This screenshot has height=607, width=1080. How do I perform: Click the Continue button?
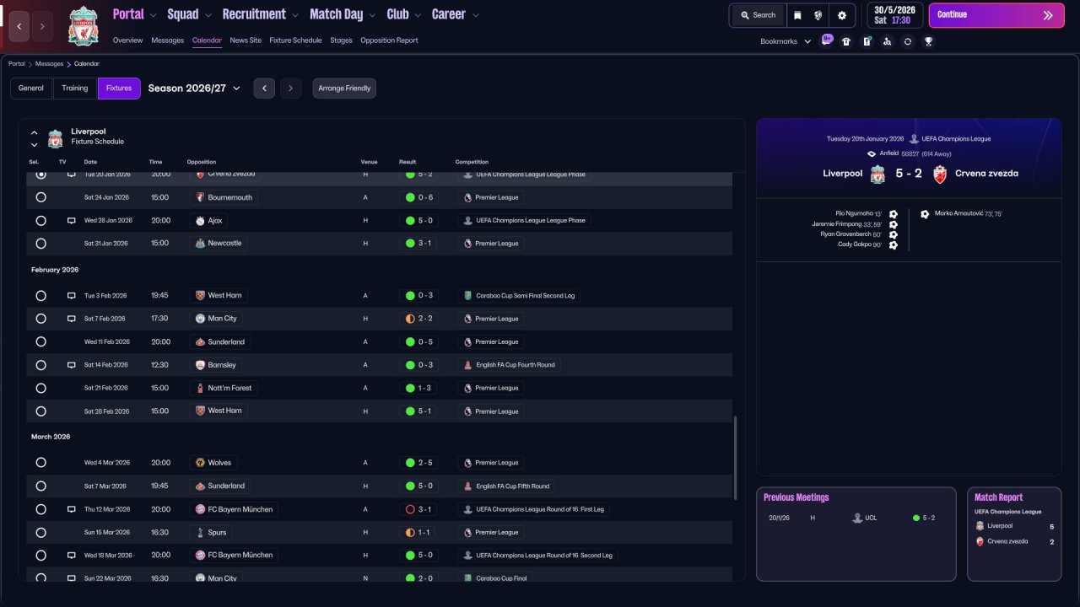pos(996,15)
